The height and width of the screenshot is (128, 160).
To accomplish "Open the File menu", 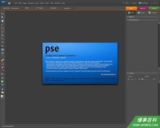I will [16, 3].
